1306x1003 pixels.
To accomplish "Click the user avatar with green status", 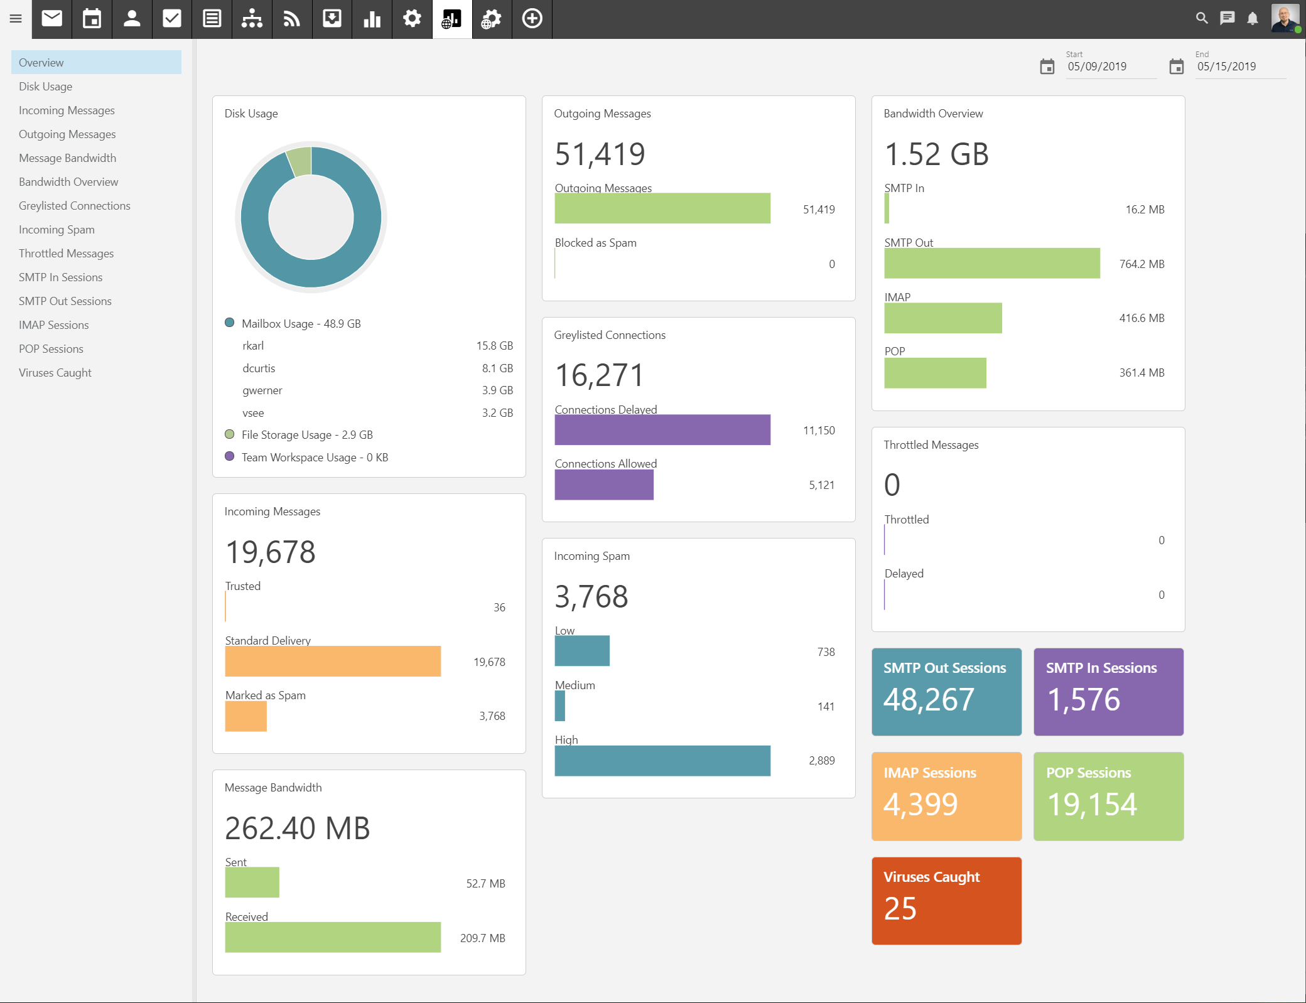I will [x=1285, y=19].
